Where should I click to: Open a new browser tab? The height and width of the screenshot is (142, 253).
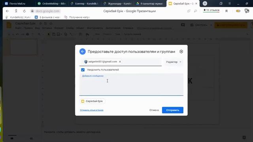205,4
